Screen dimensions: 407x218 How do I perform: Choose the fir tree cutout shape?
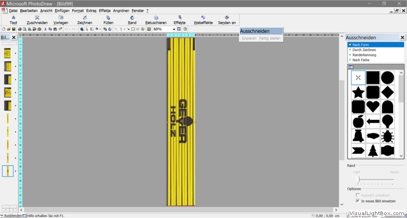[x=373, y=151]
